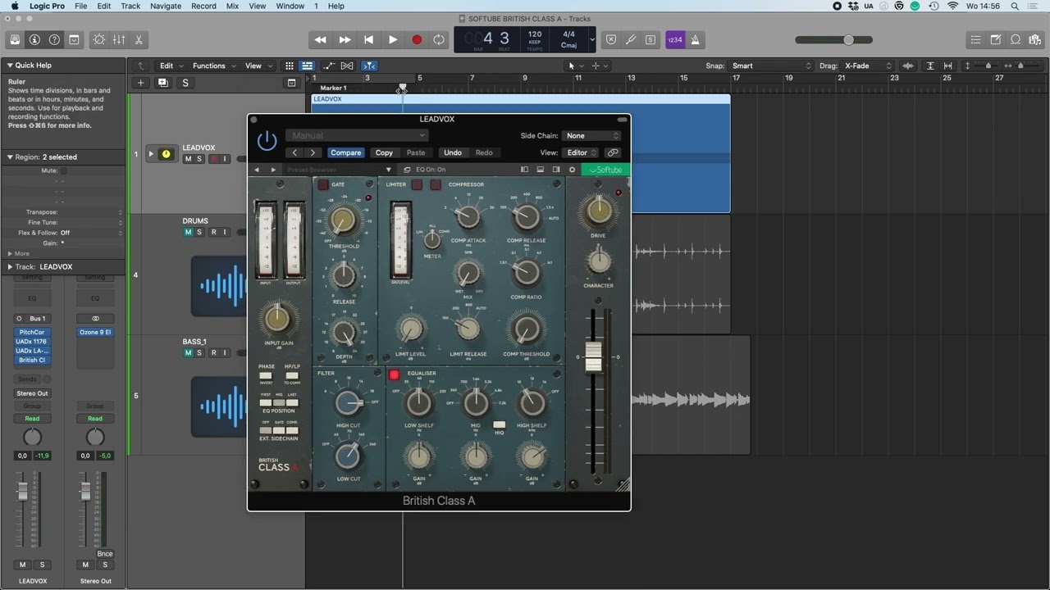Viewport: 1050px width, 590px height.
Task: Open the Drag X-Fade dropdown
Action: (869, 66)
